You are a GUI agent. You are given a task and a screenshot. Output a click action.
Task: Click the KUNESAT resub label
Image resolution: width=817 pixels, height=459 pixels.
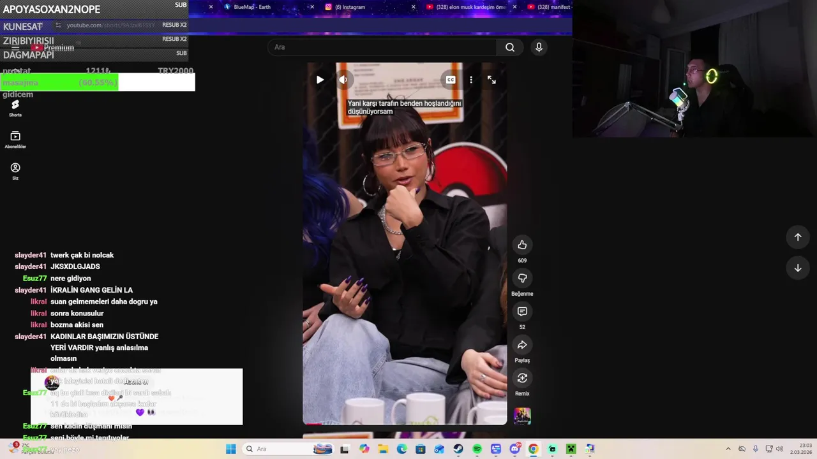22,26
